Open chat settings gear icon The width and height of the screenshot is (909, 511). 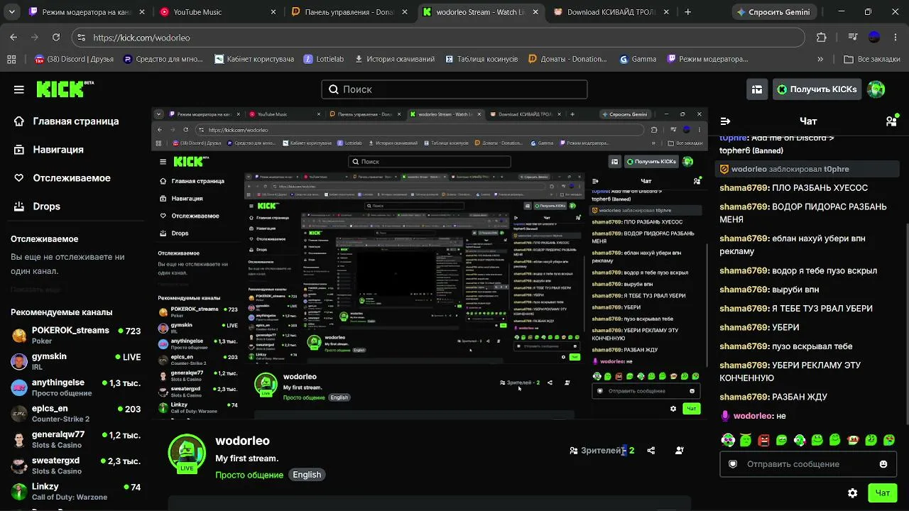point(853,493)
